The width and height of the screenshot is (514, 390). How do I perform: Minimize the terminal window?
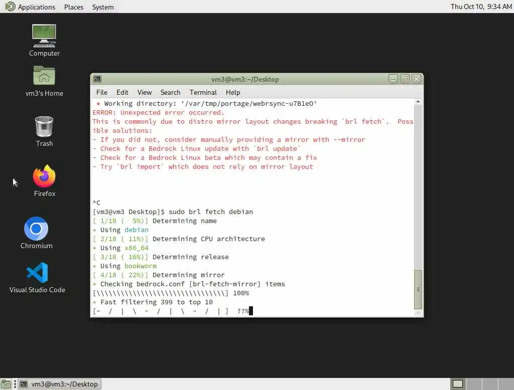pyautogui.click(x=393, y=79)
